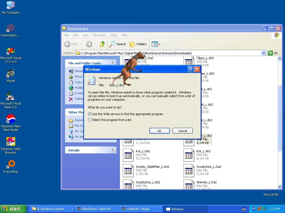Click the vertical scrollbar thumb
Screen dimensions: 285x213
pyautogui.click(x=279, y=118)
